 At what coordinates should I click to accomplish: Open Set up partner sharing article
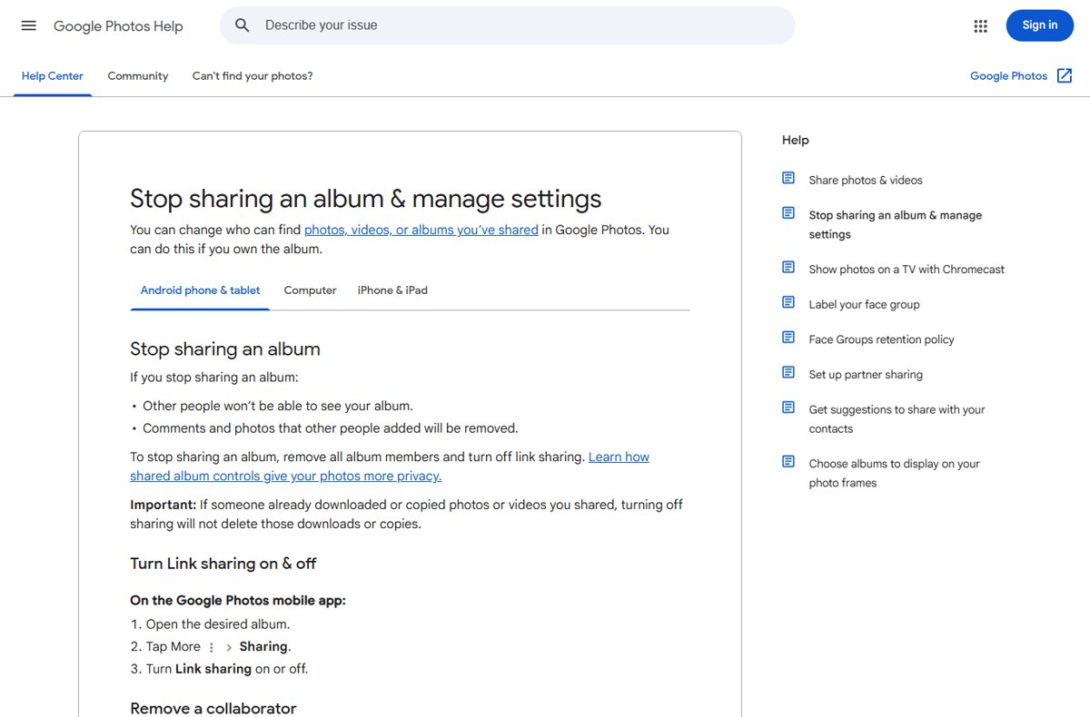click(x=866, y=375)
